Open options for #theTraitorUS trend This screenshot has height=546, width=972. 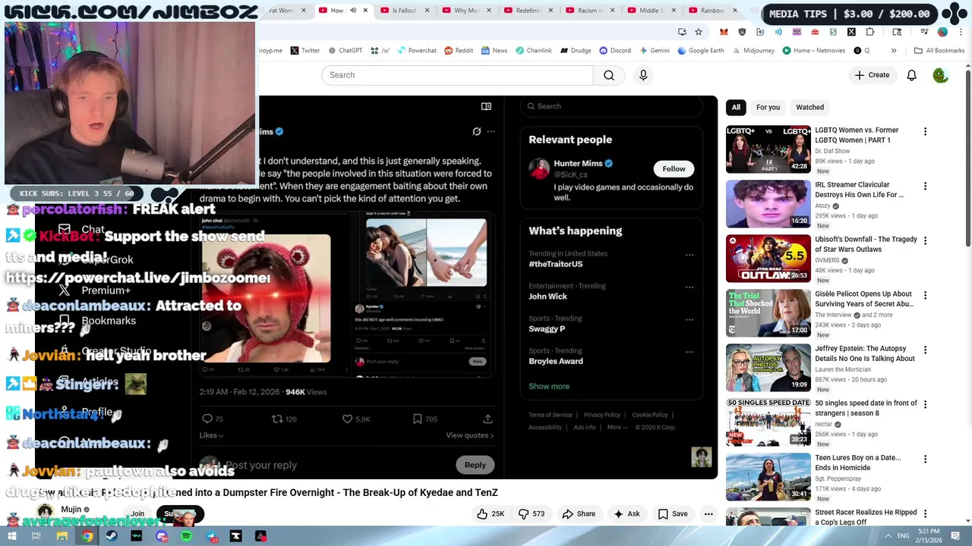(690, 255)
